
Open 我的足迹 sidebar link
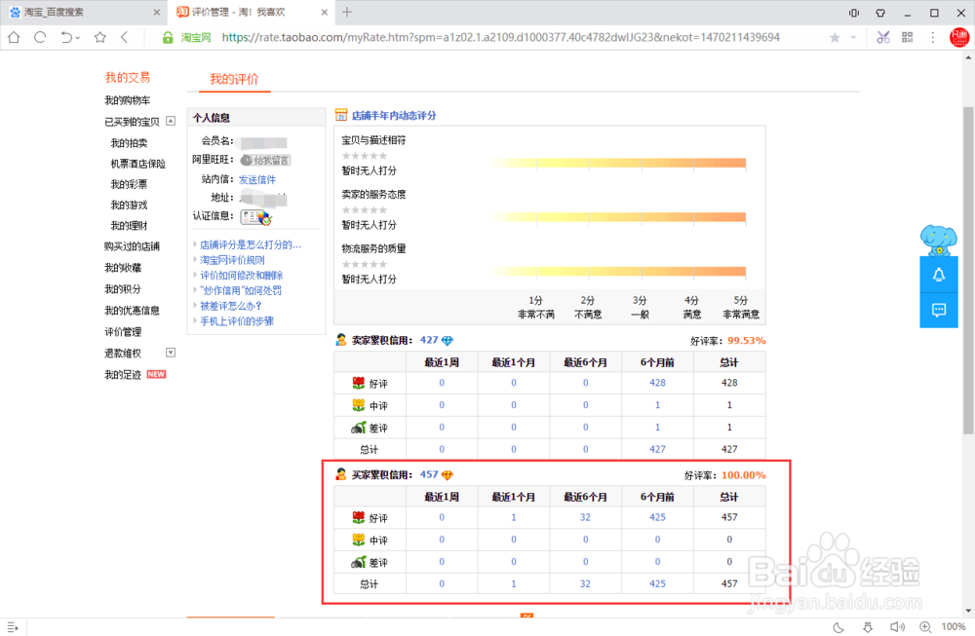(x=123, y=375)
